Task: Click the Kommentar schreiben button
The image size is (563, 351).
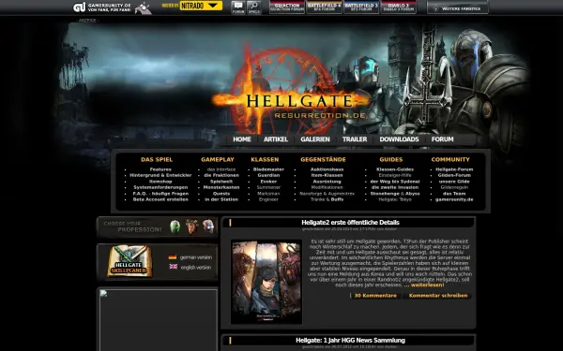Action: [x=438, y=296]
